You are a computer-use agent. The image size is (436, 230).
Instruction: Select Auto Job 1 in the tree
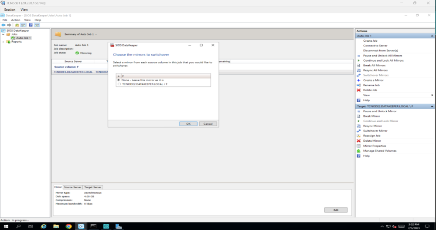[24, 38]
